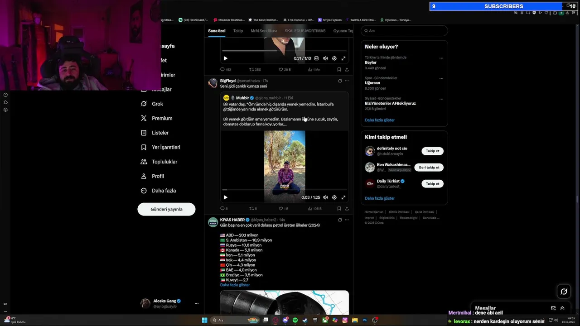The image size is (580, 326).
Task: Follow back Ken Wakashimaz
Action: point(429,167)
